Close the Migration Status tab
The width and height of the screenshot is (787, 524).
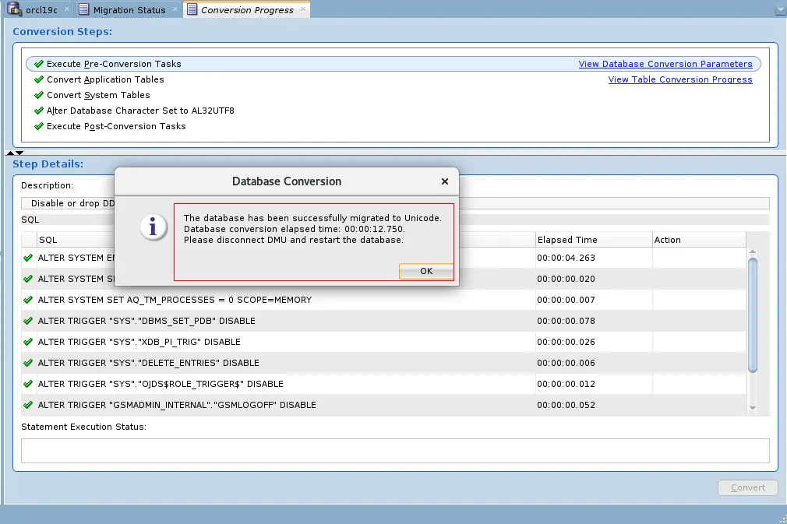[x=175, y=10]
